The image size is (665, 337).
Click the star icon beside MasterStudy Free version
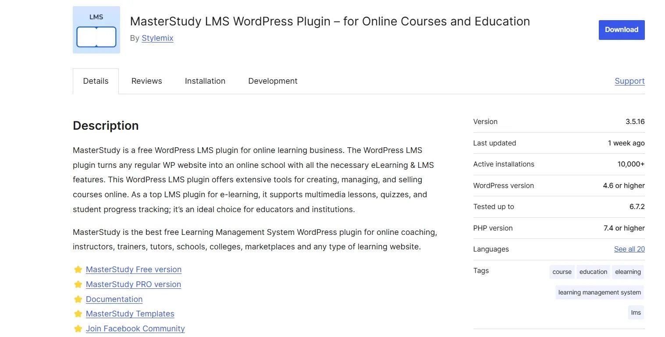coord(78,270)
